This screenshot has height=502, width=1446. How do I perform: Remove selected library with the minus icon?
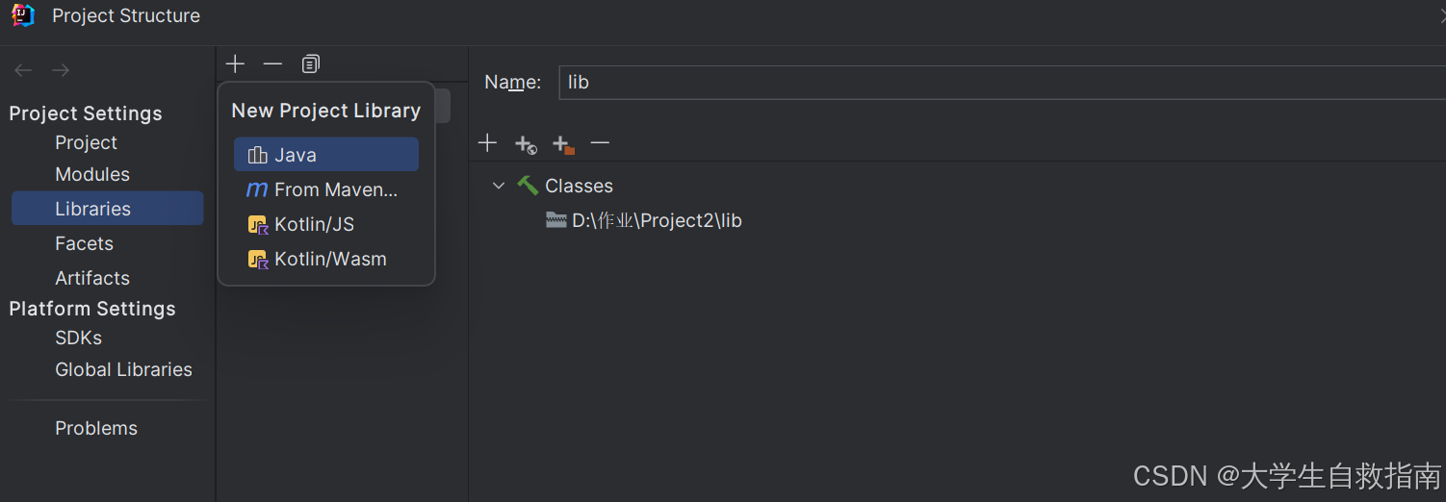pyautogui.click(x=272, y=64)
